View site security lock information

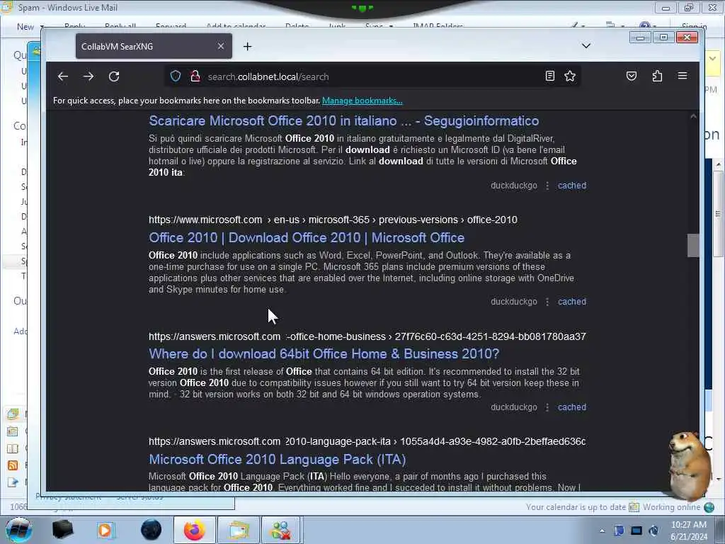coord(195,76)
